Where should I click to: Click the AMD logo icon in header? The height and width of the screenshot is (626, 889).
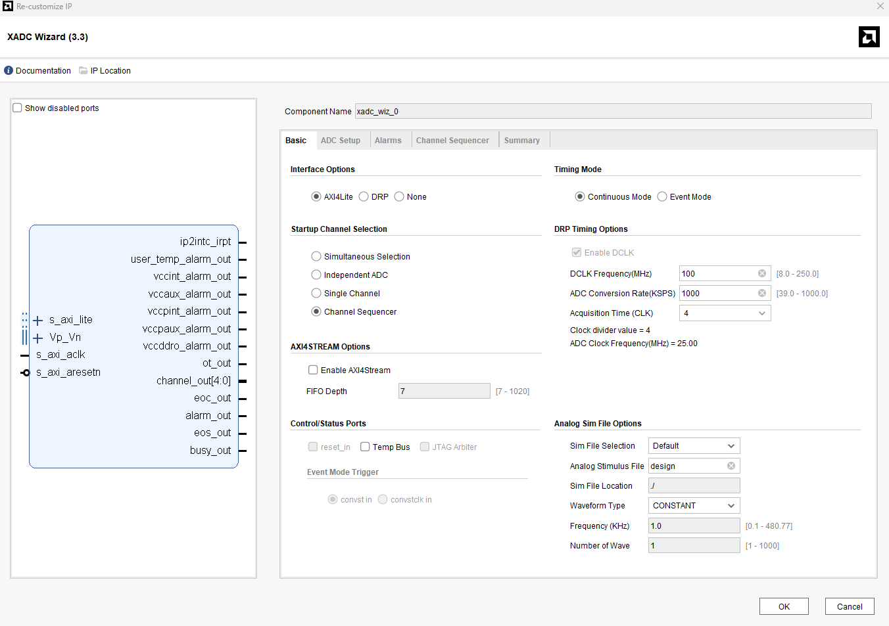(869, 37)
